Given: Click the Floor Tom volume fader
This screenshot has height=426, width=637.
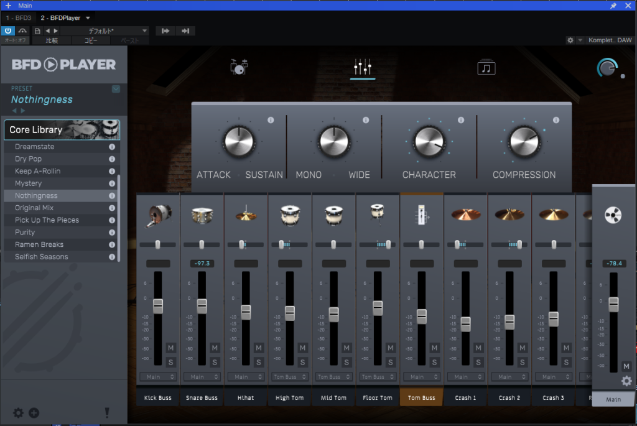Looking at the screenshot, I should pos(378,308).
